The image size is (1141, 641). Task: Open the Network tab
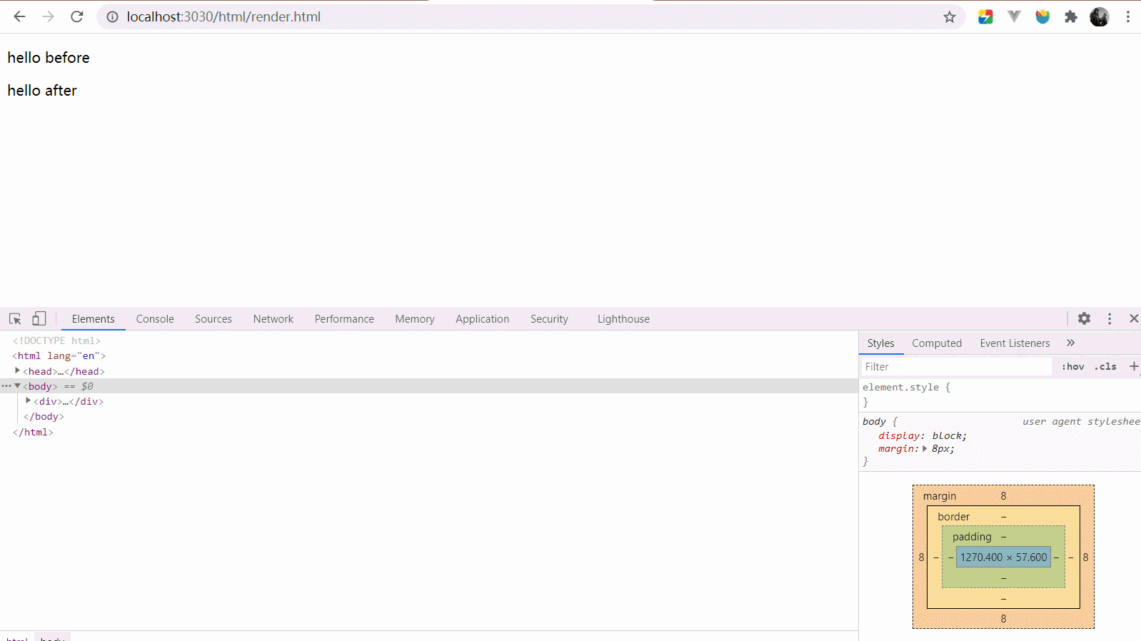point(273,319)
